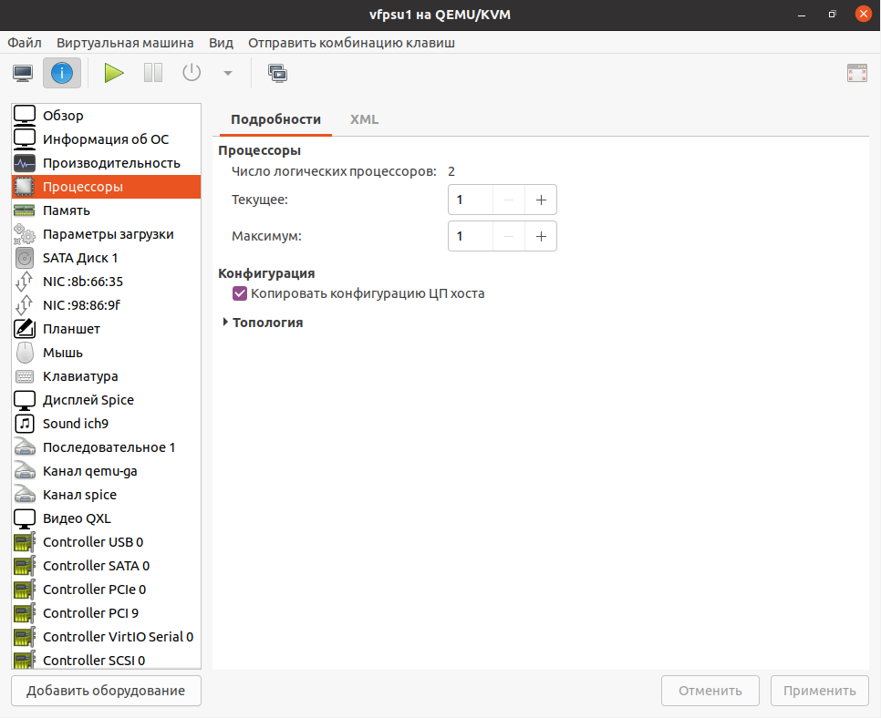Click the hardware details info icon
Image resolution: width=881 pixels, height=718 pixels.
click(x=62, y=73)
